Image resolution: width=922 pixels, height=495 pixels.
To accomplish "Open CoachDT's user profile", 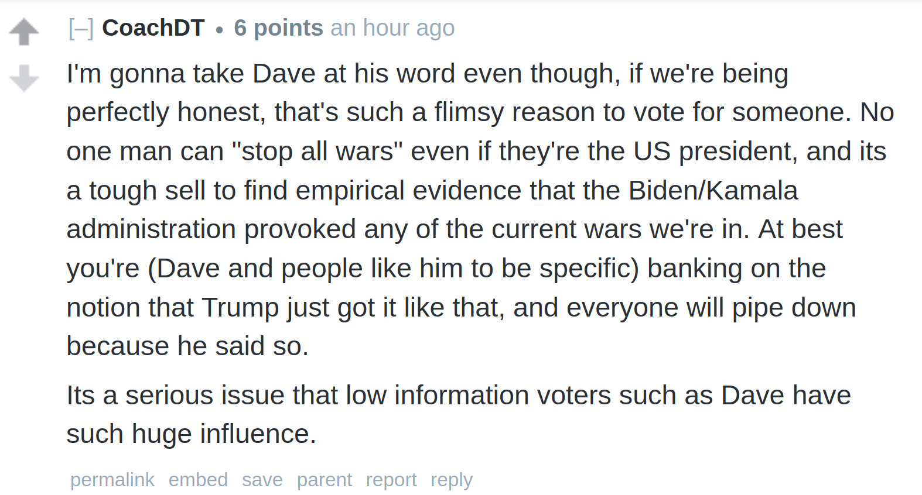I will 153,28.
